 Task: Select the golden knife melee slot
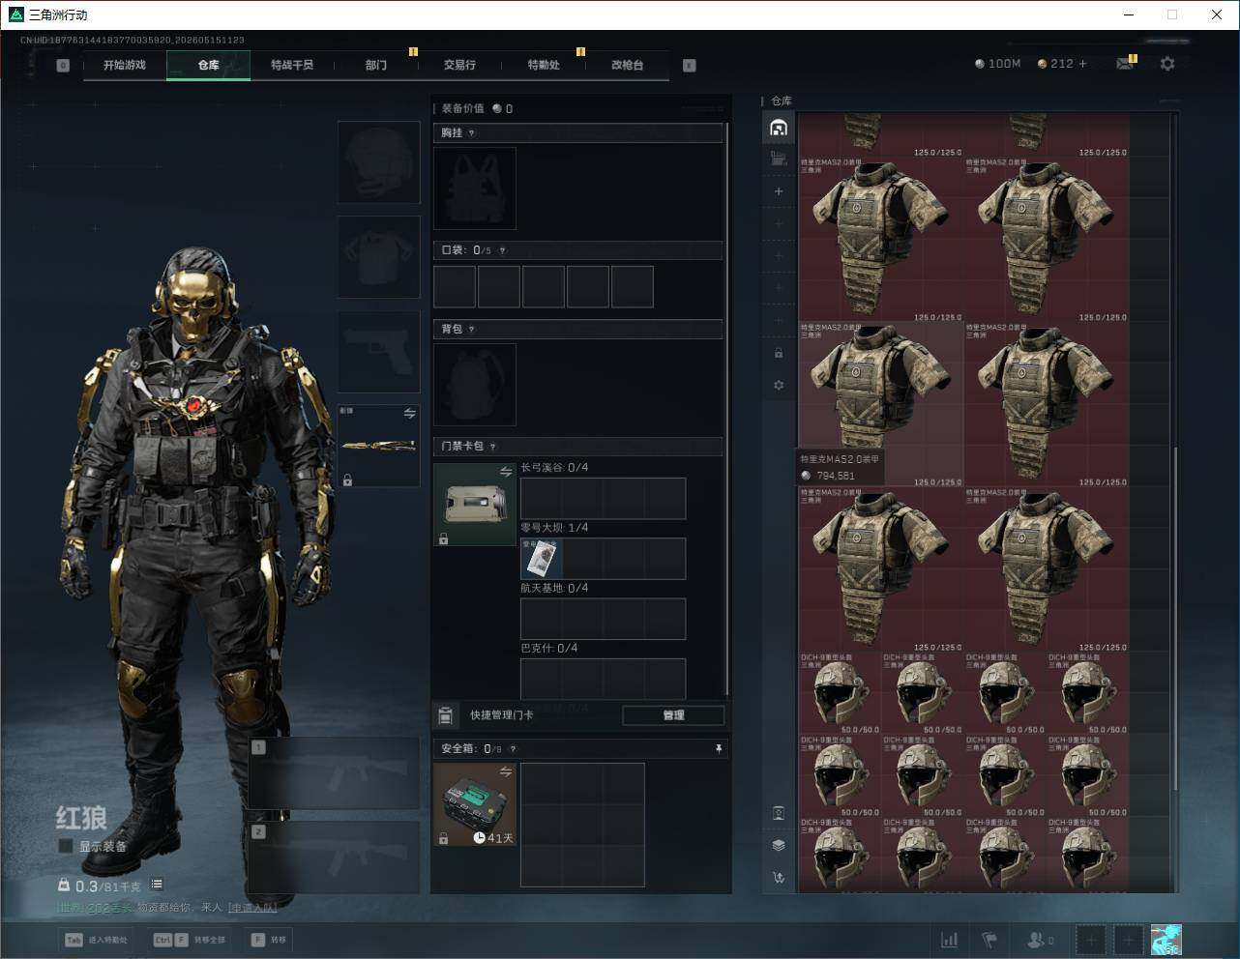pos(378,446)
